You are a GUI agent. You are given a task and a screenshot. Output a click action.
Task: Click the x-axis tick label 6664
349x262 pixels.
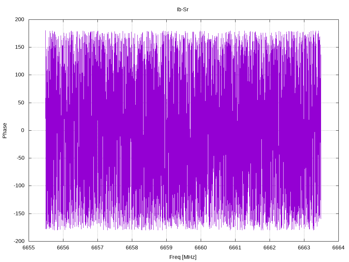click(x=338, y=248)
